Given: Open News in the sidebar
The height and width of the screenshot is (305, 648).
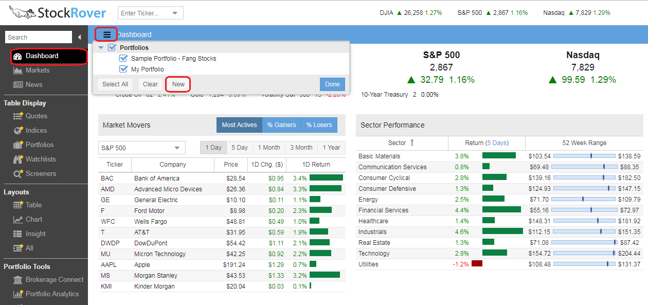Looking at the screenshot, I should [x=34, y=85].
